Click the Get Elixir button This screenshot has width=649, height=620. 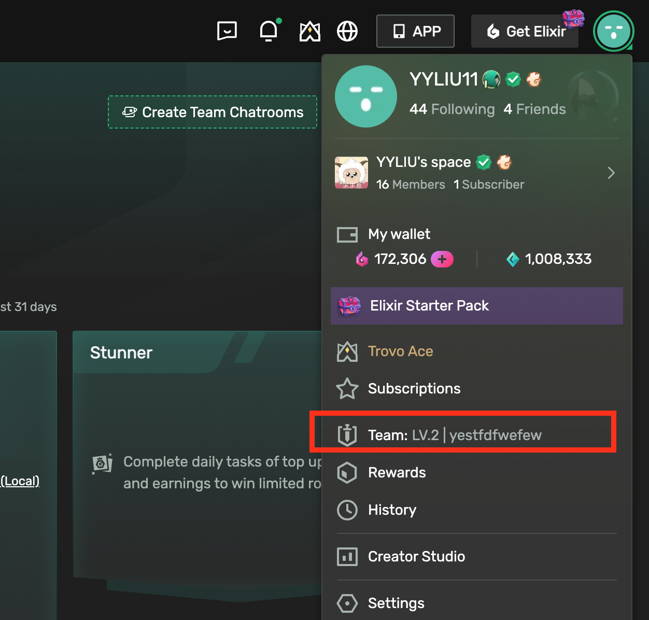point(525,32)
